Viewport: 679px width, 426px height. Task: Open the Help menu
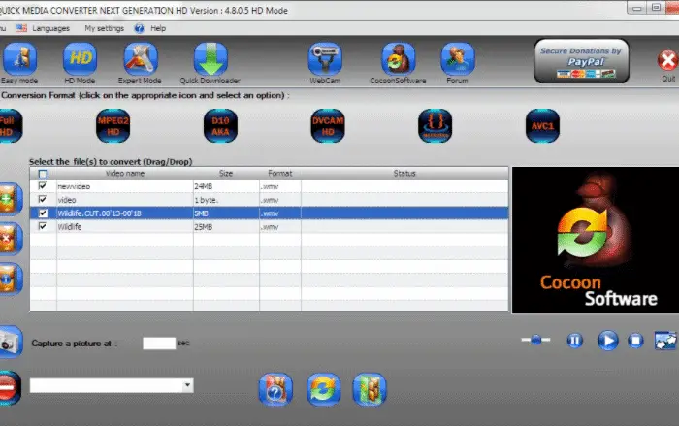pyautogui.click(x=158, y=28)
